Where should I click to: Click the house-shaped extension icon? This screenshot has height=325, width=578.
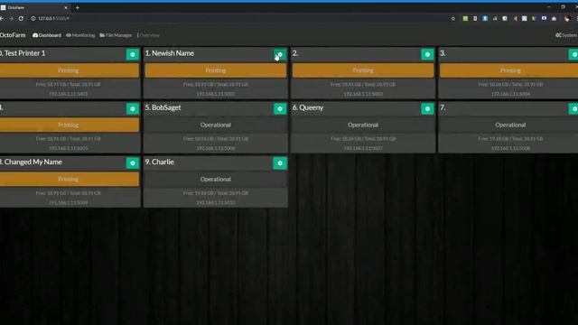(554, 18)
